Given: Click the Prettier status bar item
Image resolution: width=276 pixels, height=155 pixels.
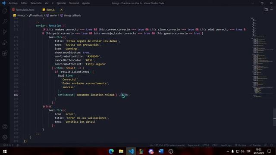Looking at the screenshot, I should pos(255,146).
